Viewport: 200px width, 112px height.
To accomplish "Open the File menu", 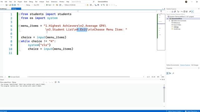I will [x=2, y=2].
